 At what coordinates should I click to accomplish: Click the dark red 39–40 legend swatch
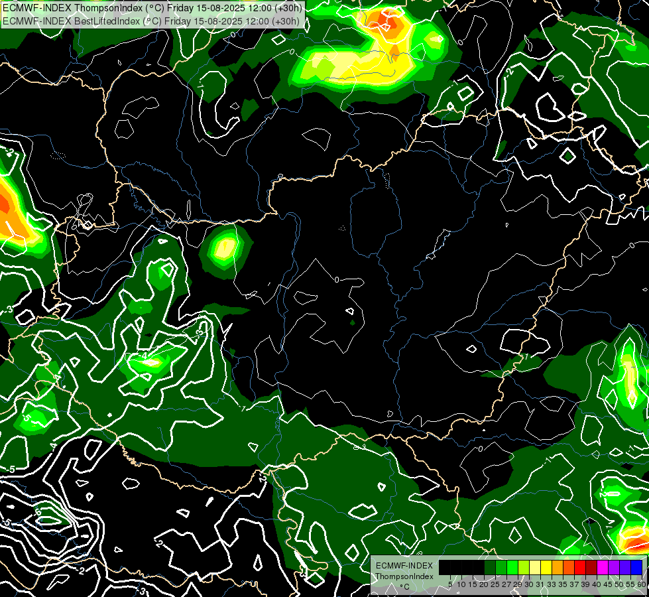coord(591,568)
